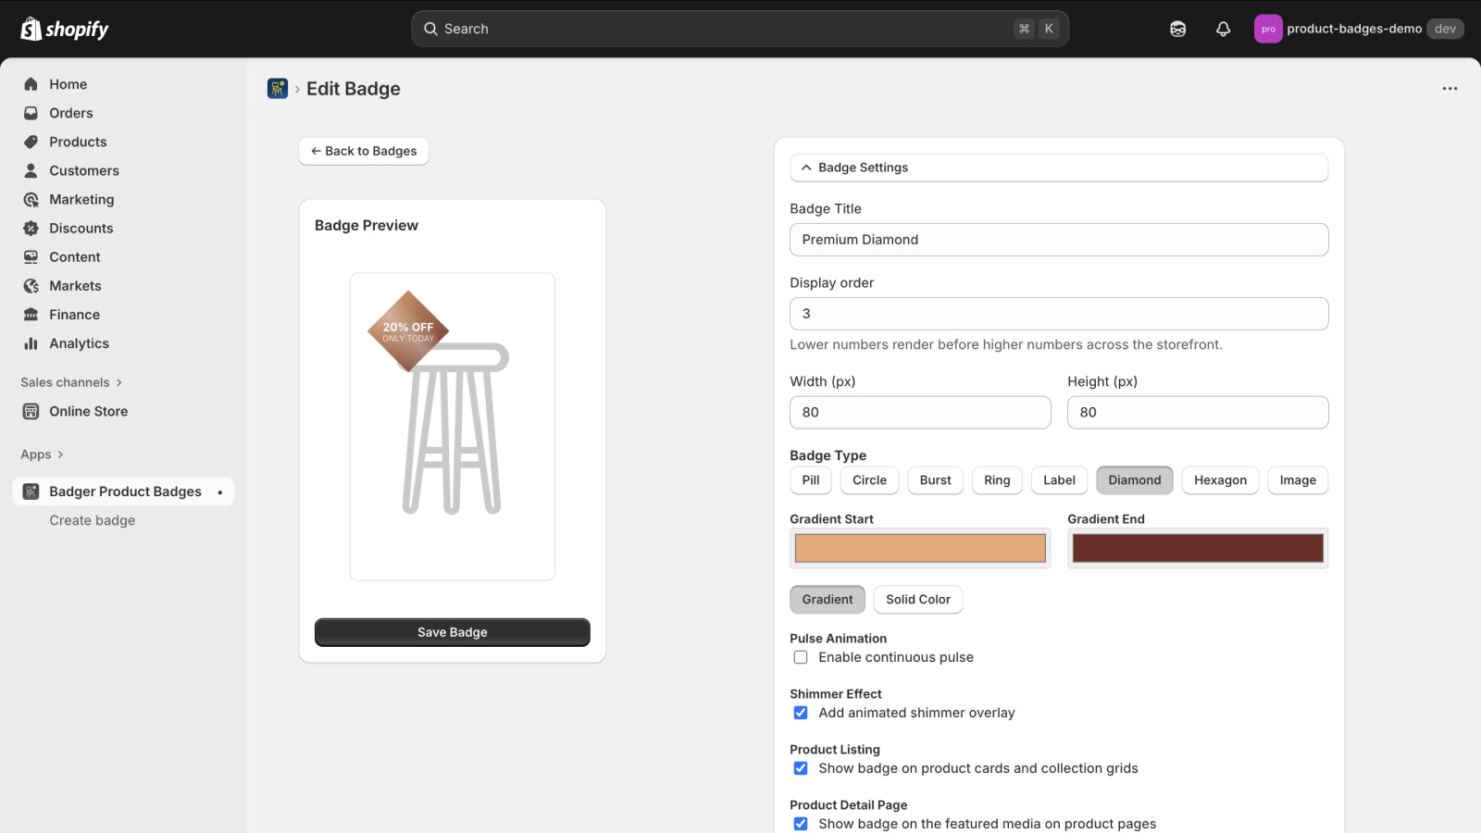Open the Online Store sales channel
The image size is (1481, 833).
tap(87, 411)
